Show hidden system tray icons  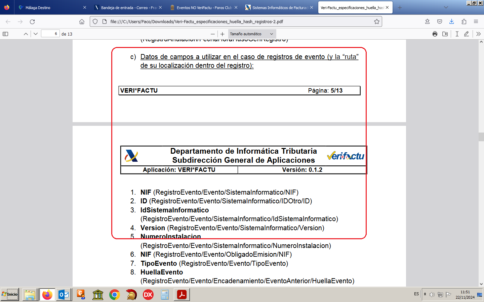(x=425, y=294)
